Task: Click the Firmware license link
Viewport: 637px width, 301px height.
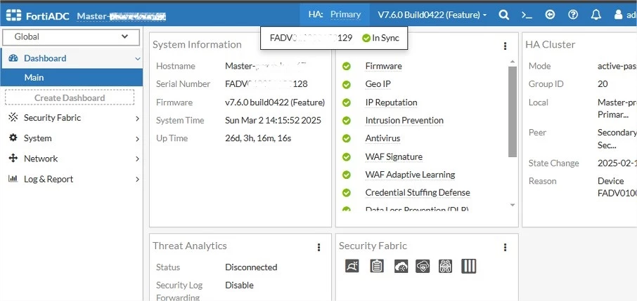Action: click(x=383, y=66)
